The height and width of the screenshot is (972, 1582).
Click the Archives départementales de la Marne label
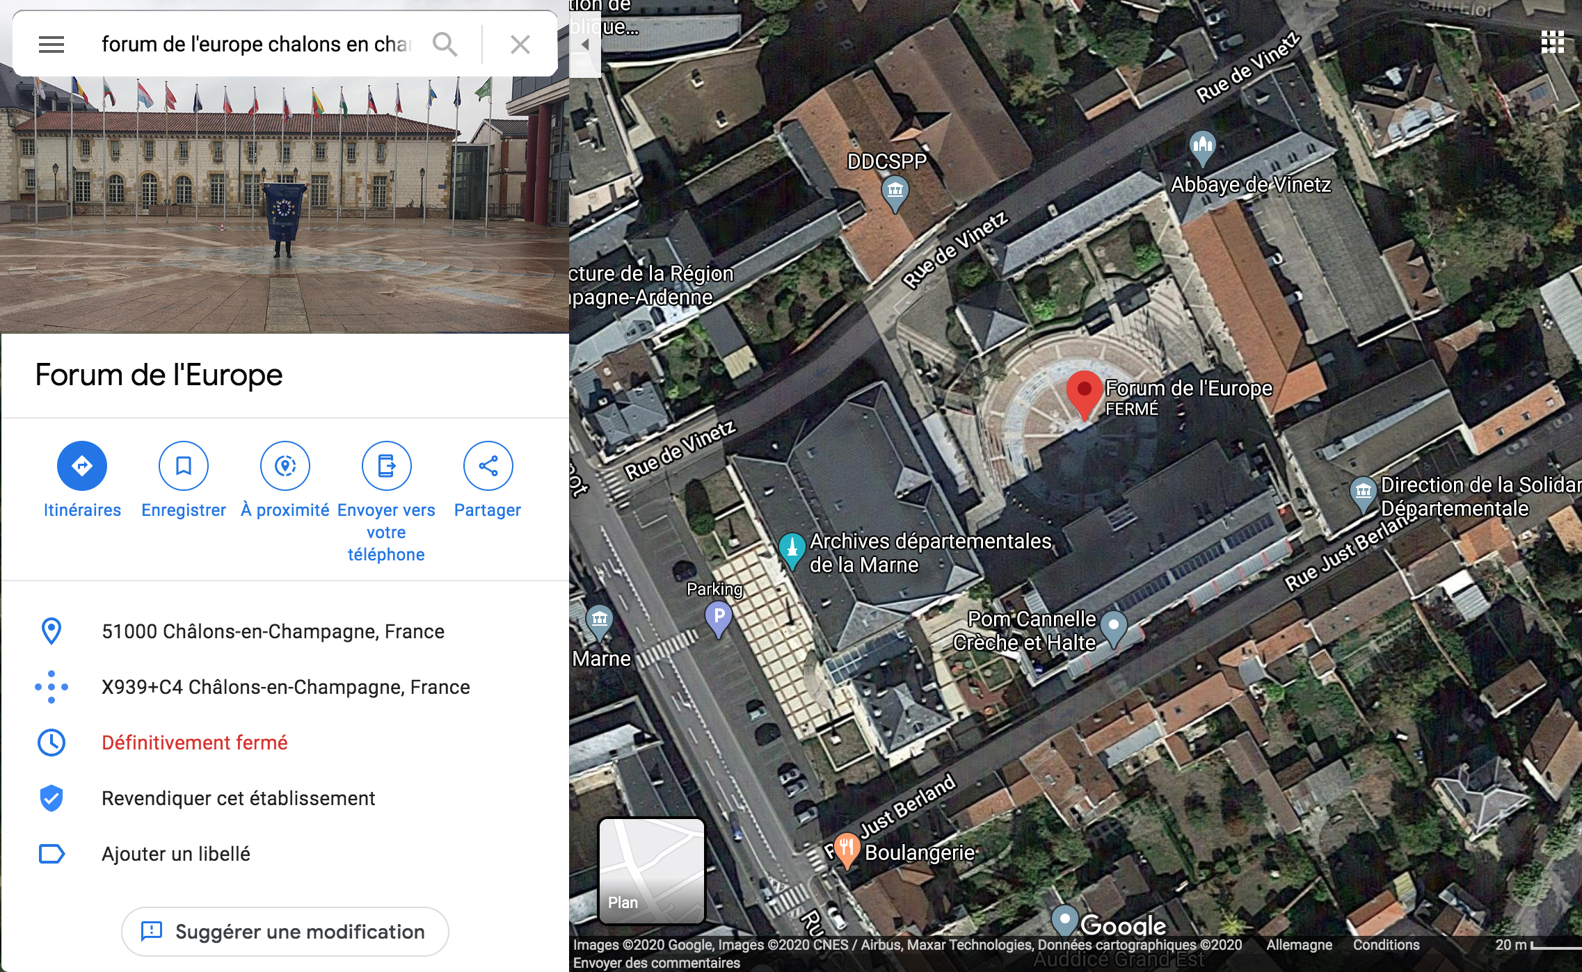930,553
